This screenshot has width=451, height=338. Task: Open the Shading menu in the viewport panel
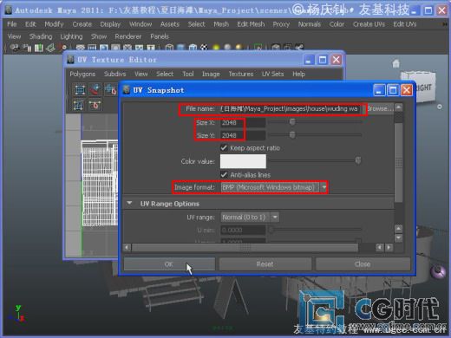pos(41,36)
